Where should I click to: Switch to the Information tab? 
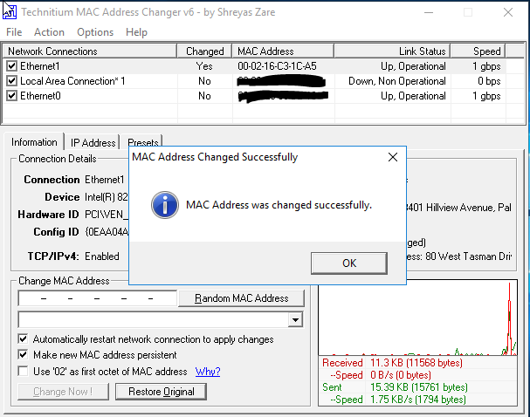34,142
